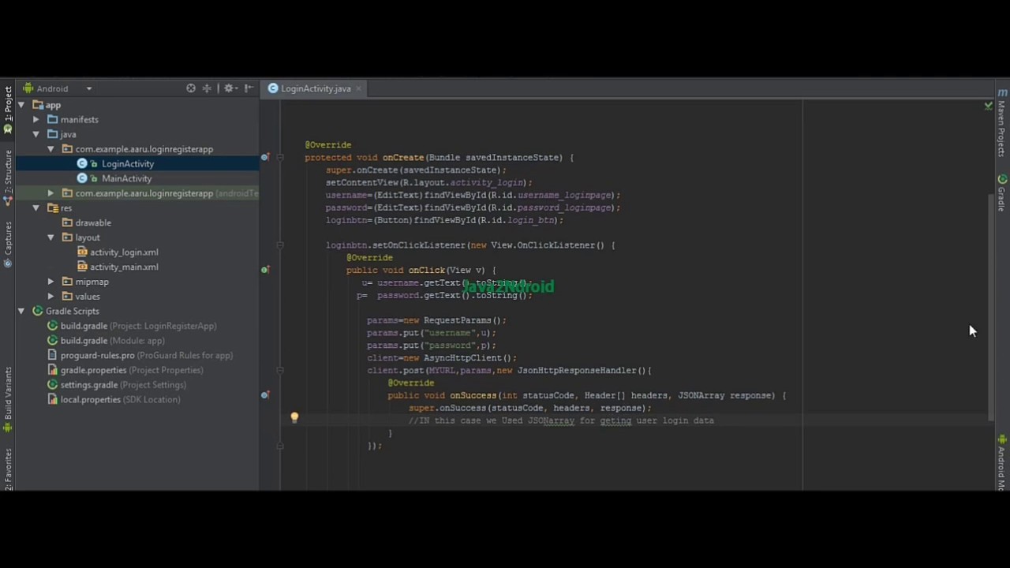Screen dimensions: 1010x568
Task: Click the gradle.properties file icon
Action: pos(53,370)
